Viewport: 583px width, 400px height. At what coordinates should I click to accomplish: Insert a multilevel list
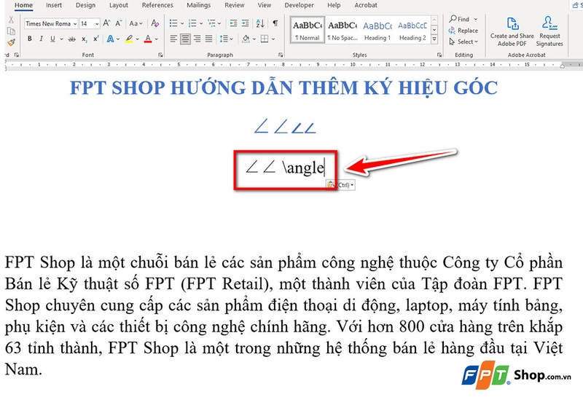pyautogui.click(x=211, y=23)
